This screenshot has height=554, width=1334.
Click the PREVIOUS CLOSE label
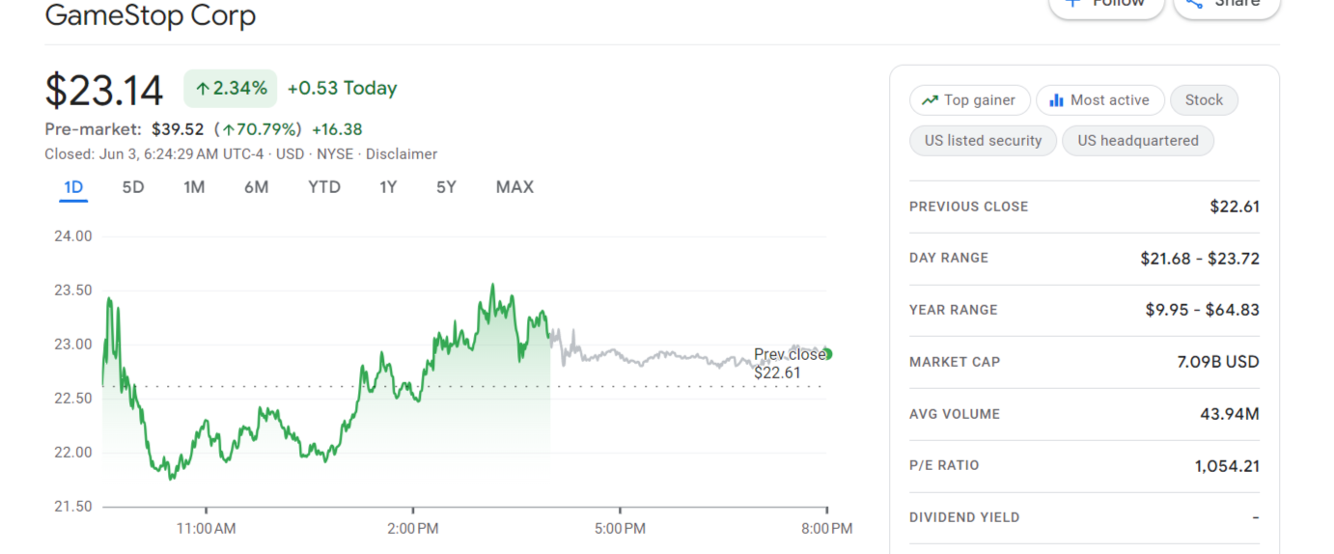[968, 207]
